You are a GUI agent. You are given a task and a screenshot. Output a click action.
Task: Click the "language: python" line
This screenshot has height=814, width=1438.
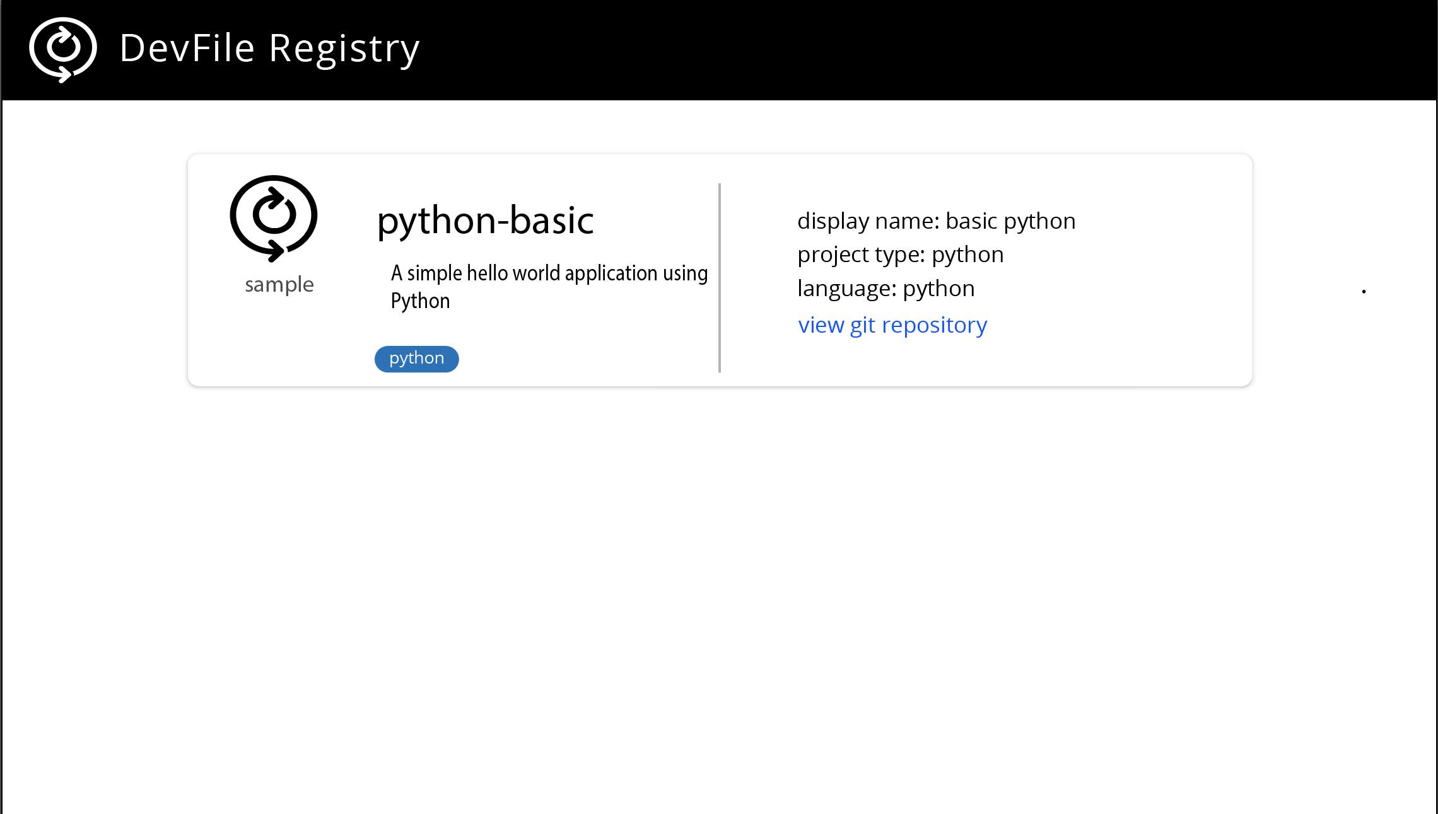pos(886,289)
